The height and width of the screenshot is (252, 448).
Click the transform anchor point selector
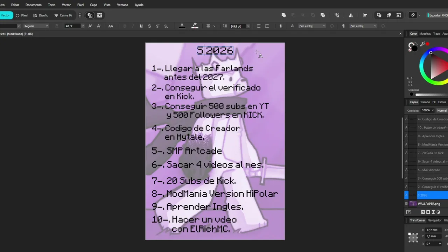click(x=413, y=237)
